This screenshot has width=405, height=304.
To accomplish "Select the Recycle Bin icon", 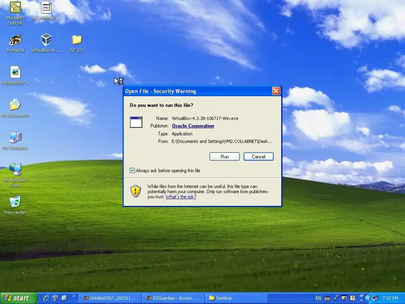I will click(x=15, y=205).
